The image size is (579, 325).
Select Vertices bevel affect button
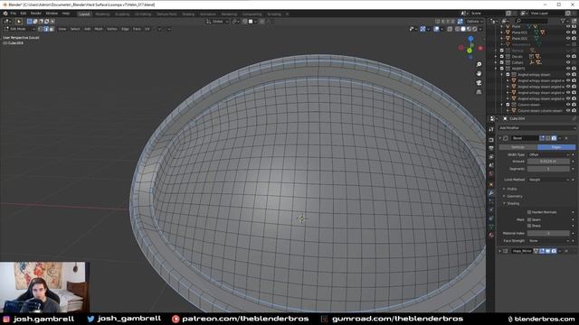pyautogui.click(x=517, y=147)
